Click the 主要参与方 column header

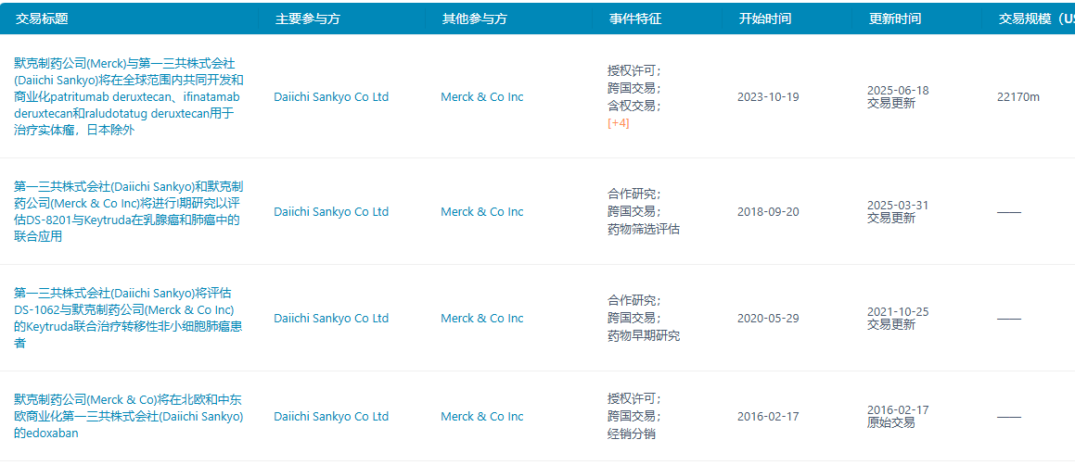click(x=307, y=19)
